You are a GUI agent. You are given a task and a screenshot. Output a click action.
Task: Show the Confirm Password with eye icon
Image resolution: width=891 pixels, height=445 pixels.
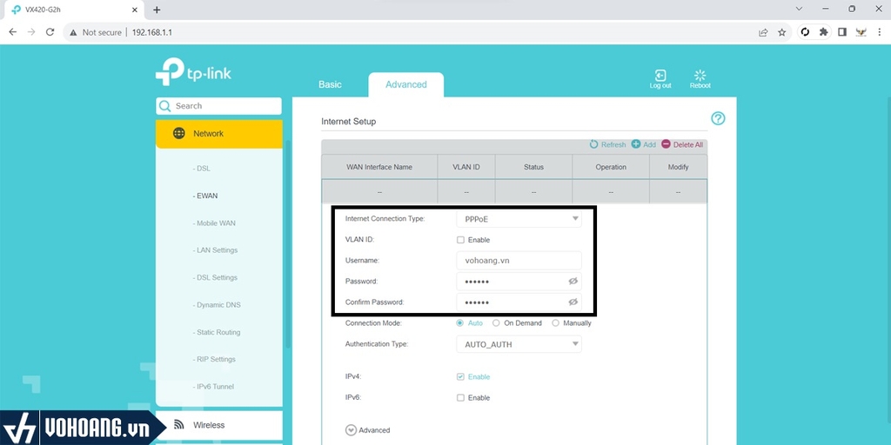coord(573,302)
